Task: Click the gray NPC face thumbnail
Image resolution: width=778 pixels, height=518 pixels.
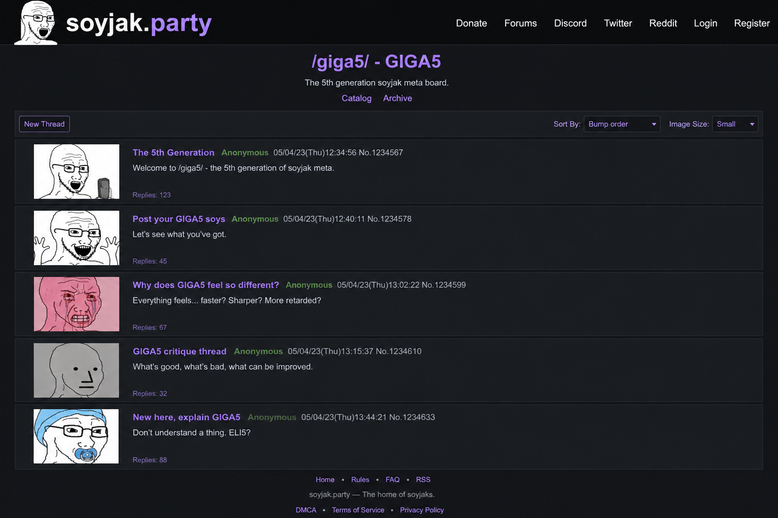Action: click(76, 370)
